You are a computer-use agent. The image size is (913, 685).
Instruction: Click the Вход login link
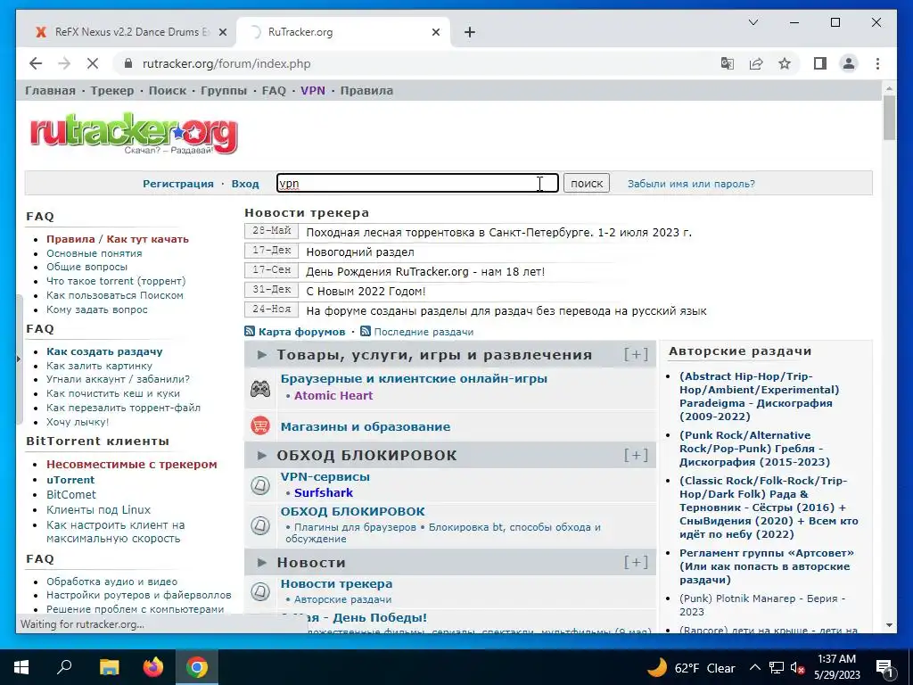coord(245,184)
